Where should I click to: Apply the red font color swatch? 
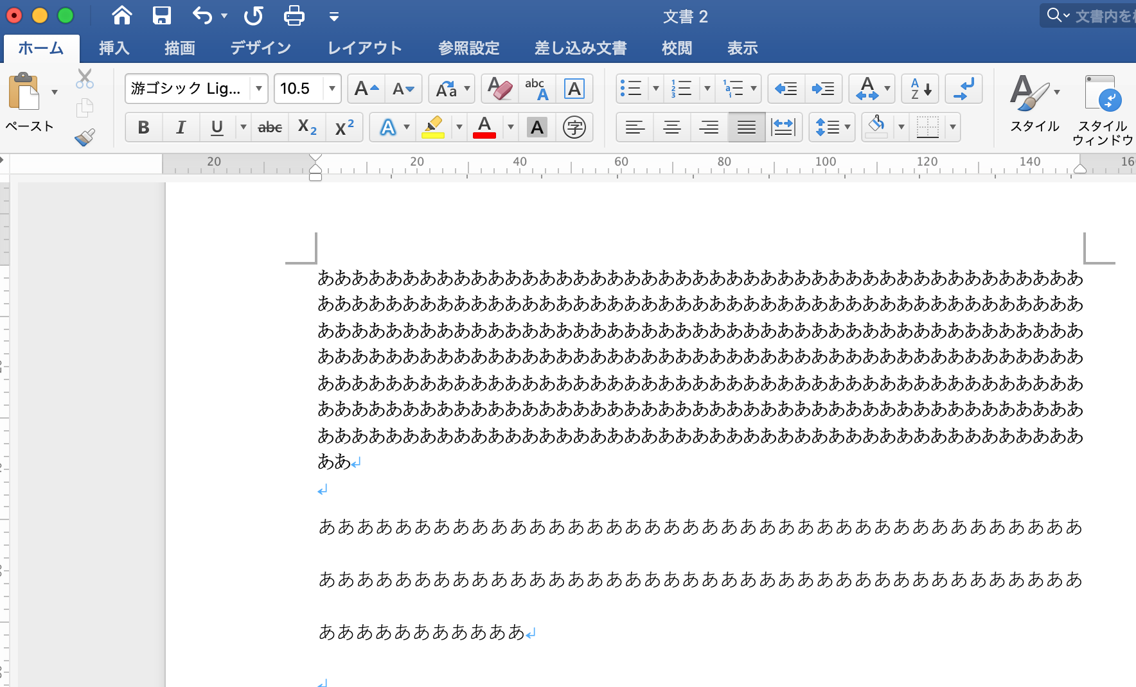coord(484,127)
